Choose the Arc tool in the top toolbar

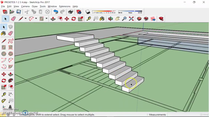coord(31,19)
